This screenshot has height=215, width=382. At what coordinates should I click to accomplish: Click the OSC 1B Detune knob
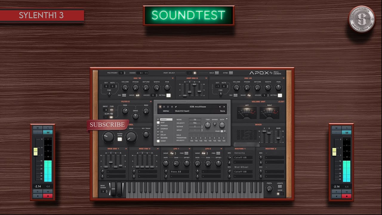[146, 87]
